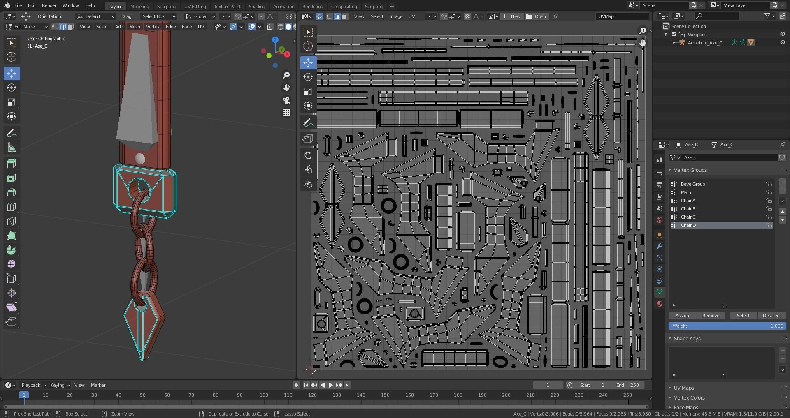790x418 pixels.
Task: Select the Annotate tool in 3D viewport
Action: [x=12, y=134]
